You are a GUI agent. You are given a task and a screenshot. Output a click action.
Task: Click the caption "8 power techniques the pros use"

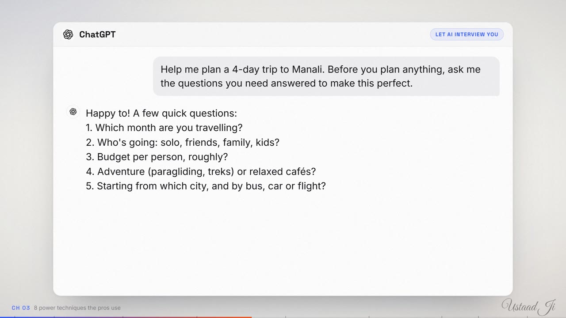[77, 308]
